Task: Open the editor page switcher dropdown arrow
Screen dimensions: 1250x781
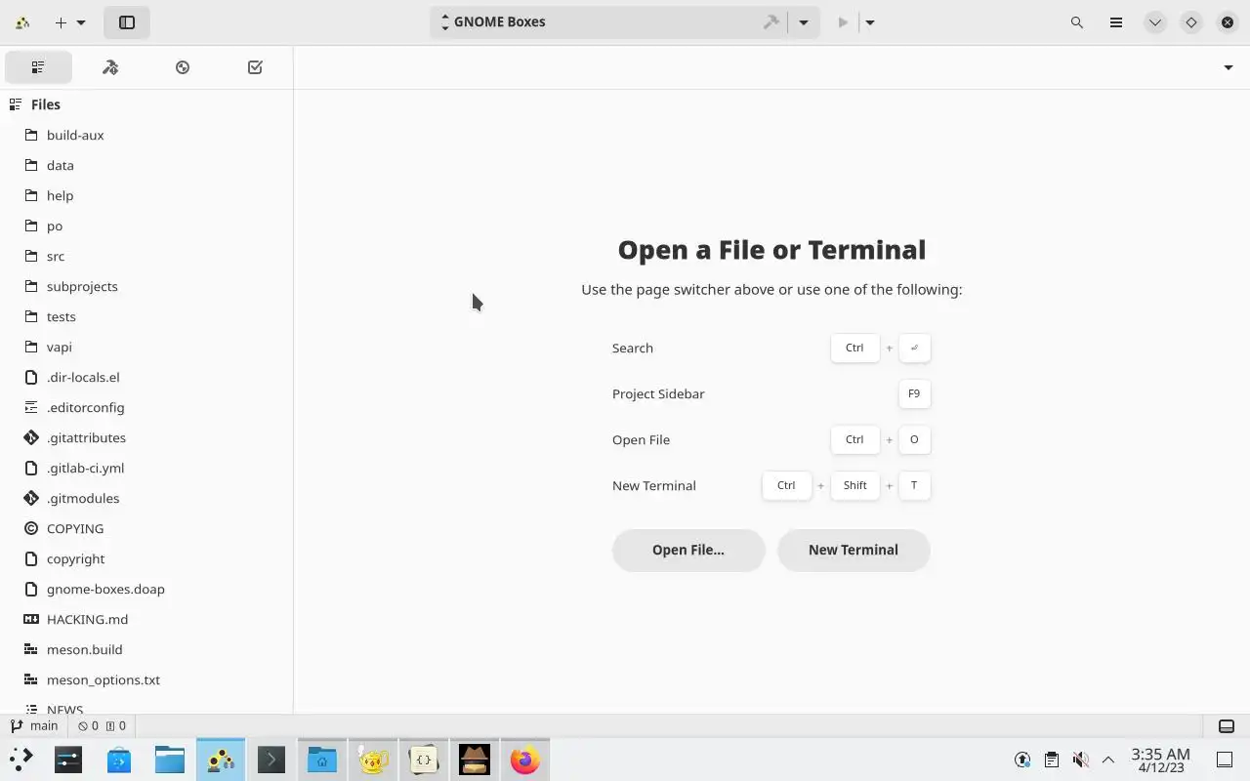Action: (x=1229, y=67)
